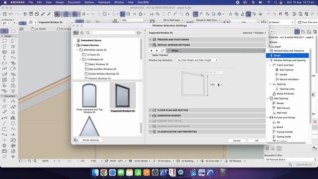The height and width of the screenshot is (179, 318).
Task: Go to previous settings page arrow
Action: [x=151, y=51]
